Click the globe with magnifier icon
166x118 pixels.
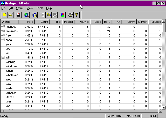[x=26, y=15]
